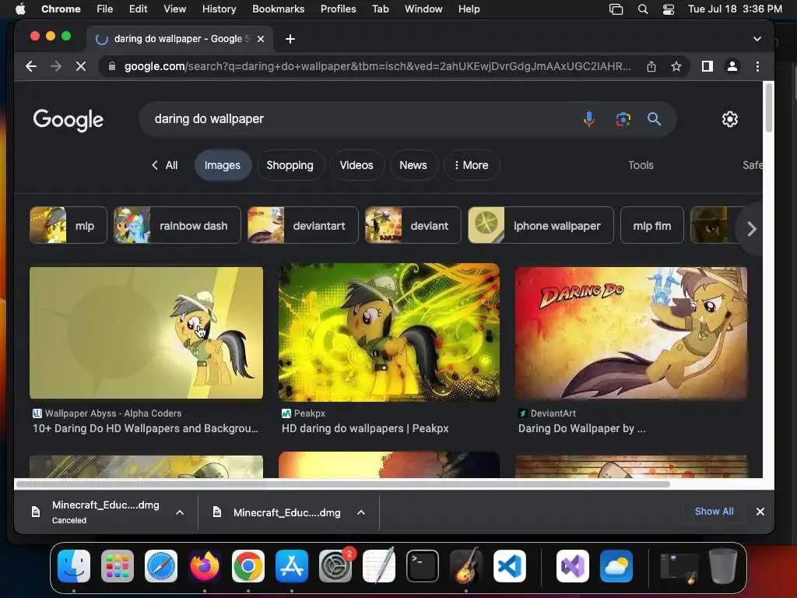This screenshot has height=598, width=797.
Task: Open macOS Control Center icon
Action: (669, 9)
